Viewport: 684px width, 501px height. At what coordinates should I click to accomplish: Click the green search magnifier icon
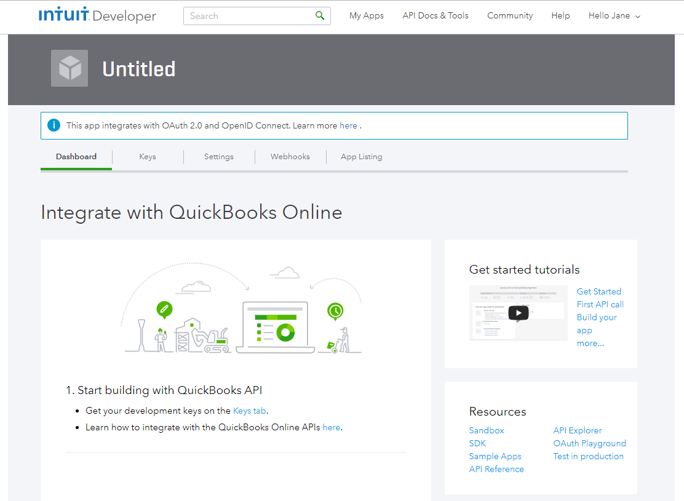(x=320, y=16)
